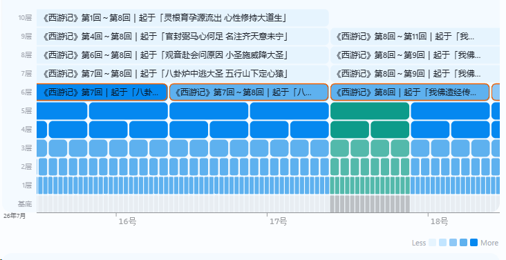Click the 26年7月 axis label
This screenshot has height=260, width=506.
(15, 216)
